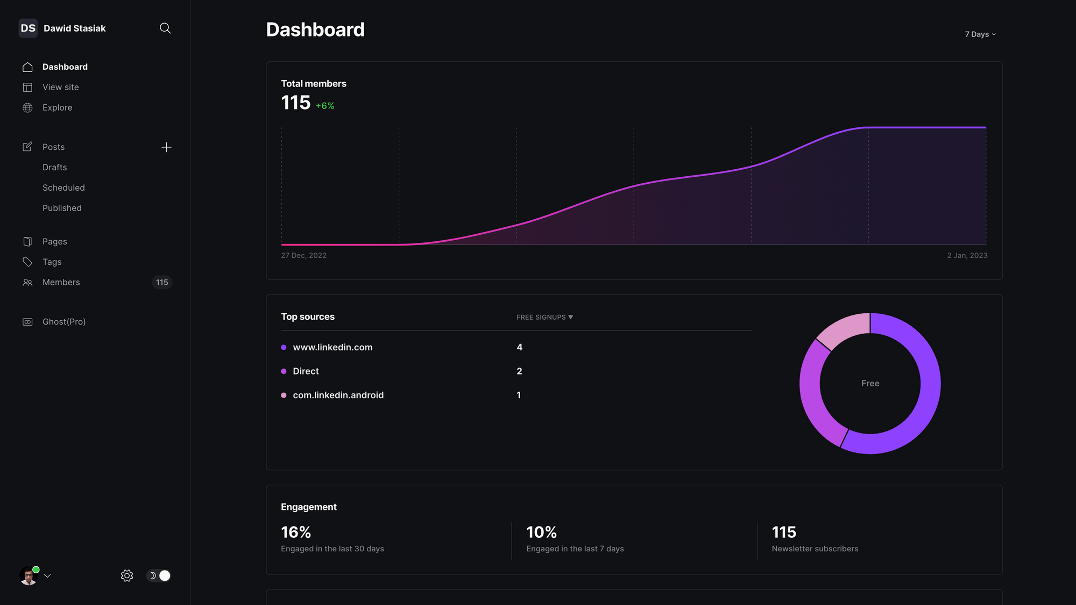
Task: Click the Dawid Stasiak site name
Action: pyautogui.click(x=75, y=28)
